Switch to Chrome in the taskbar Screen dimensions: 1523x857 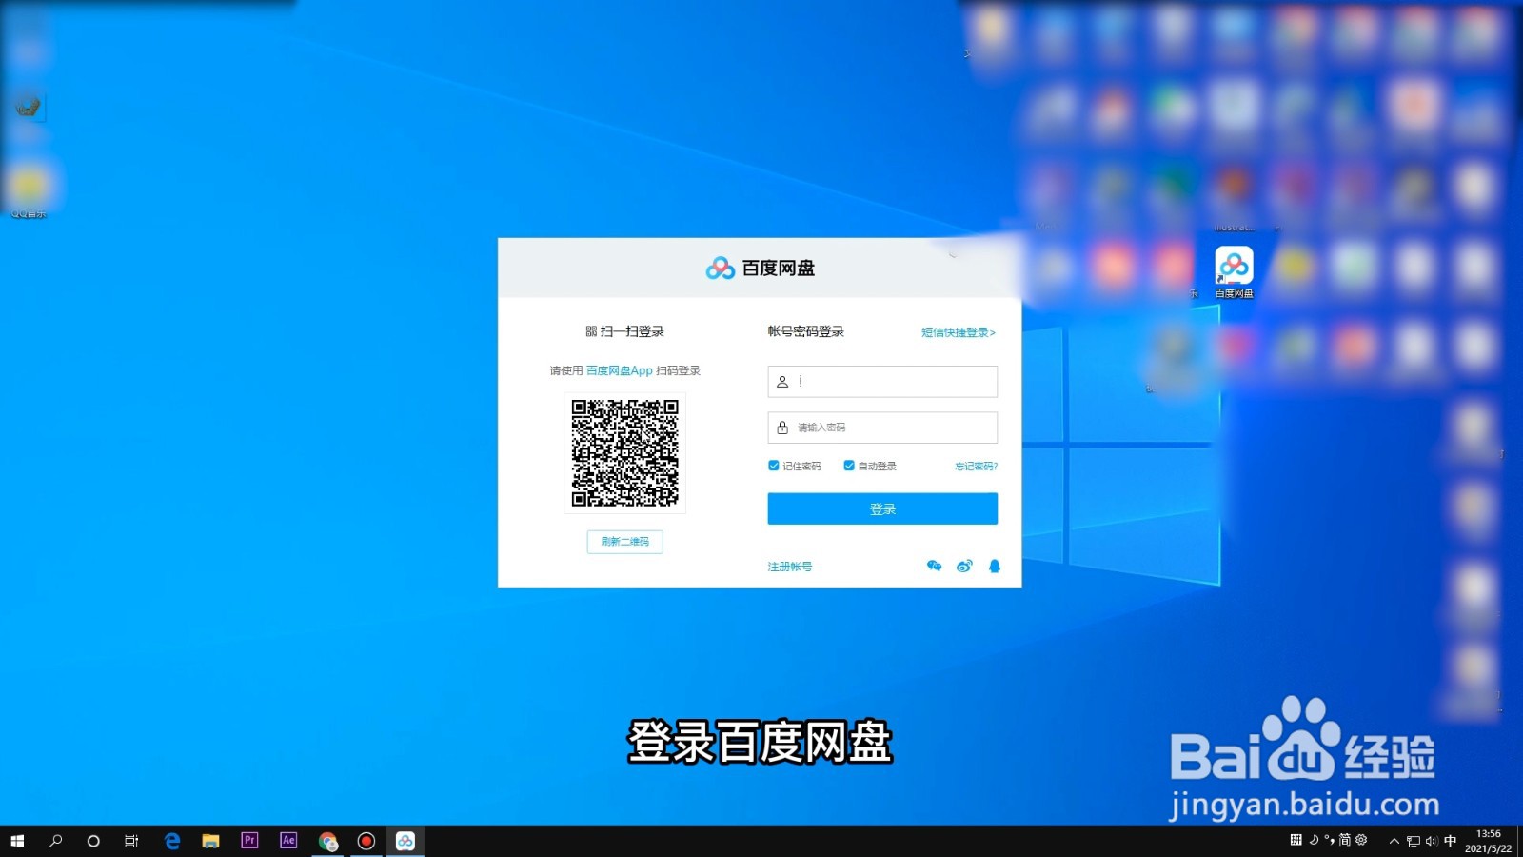coord(327,841)
